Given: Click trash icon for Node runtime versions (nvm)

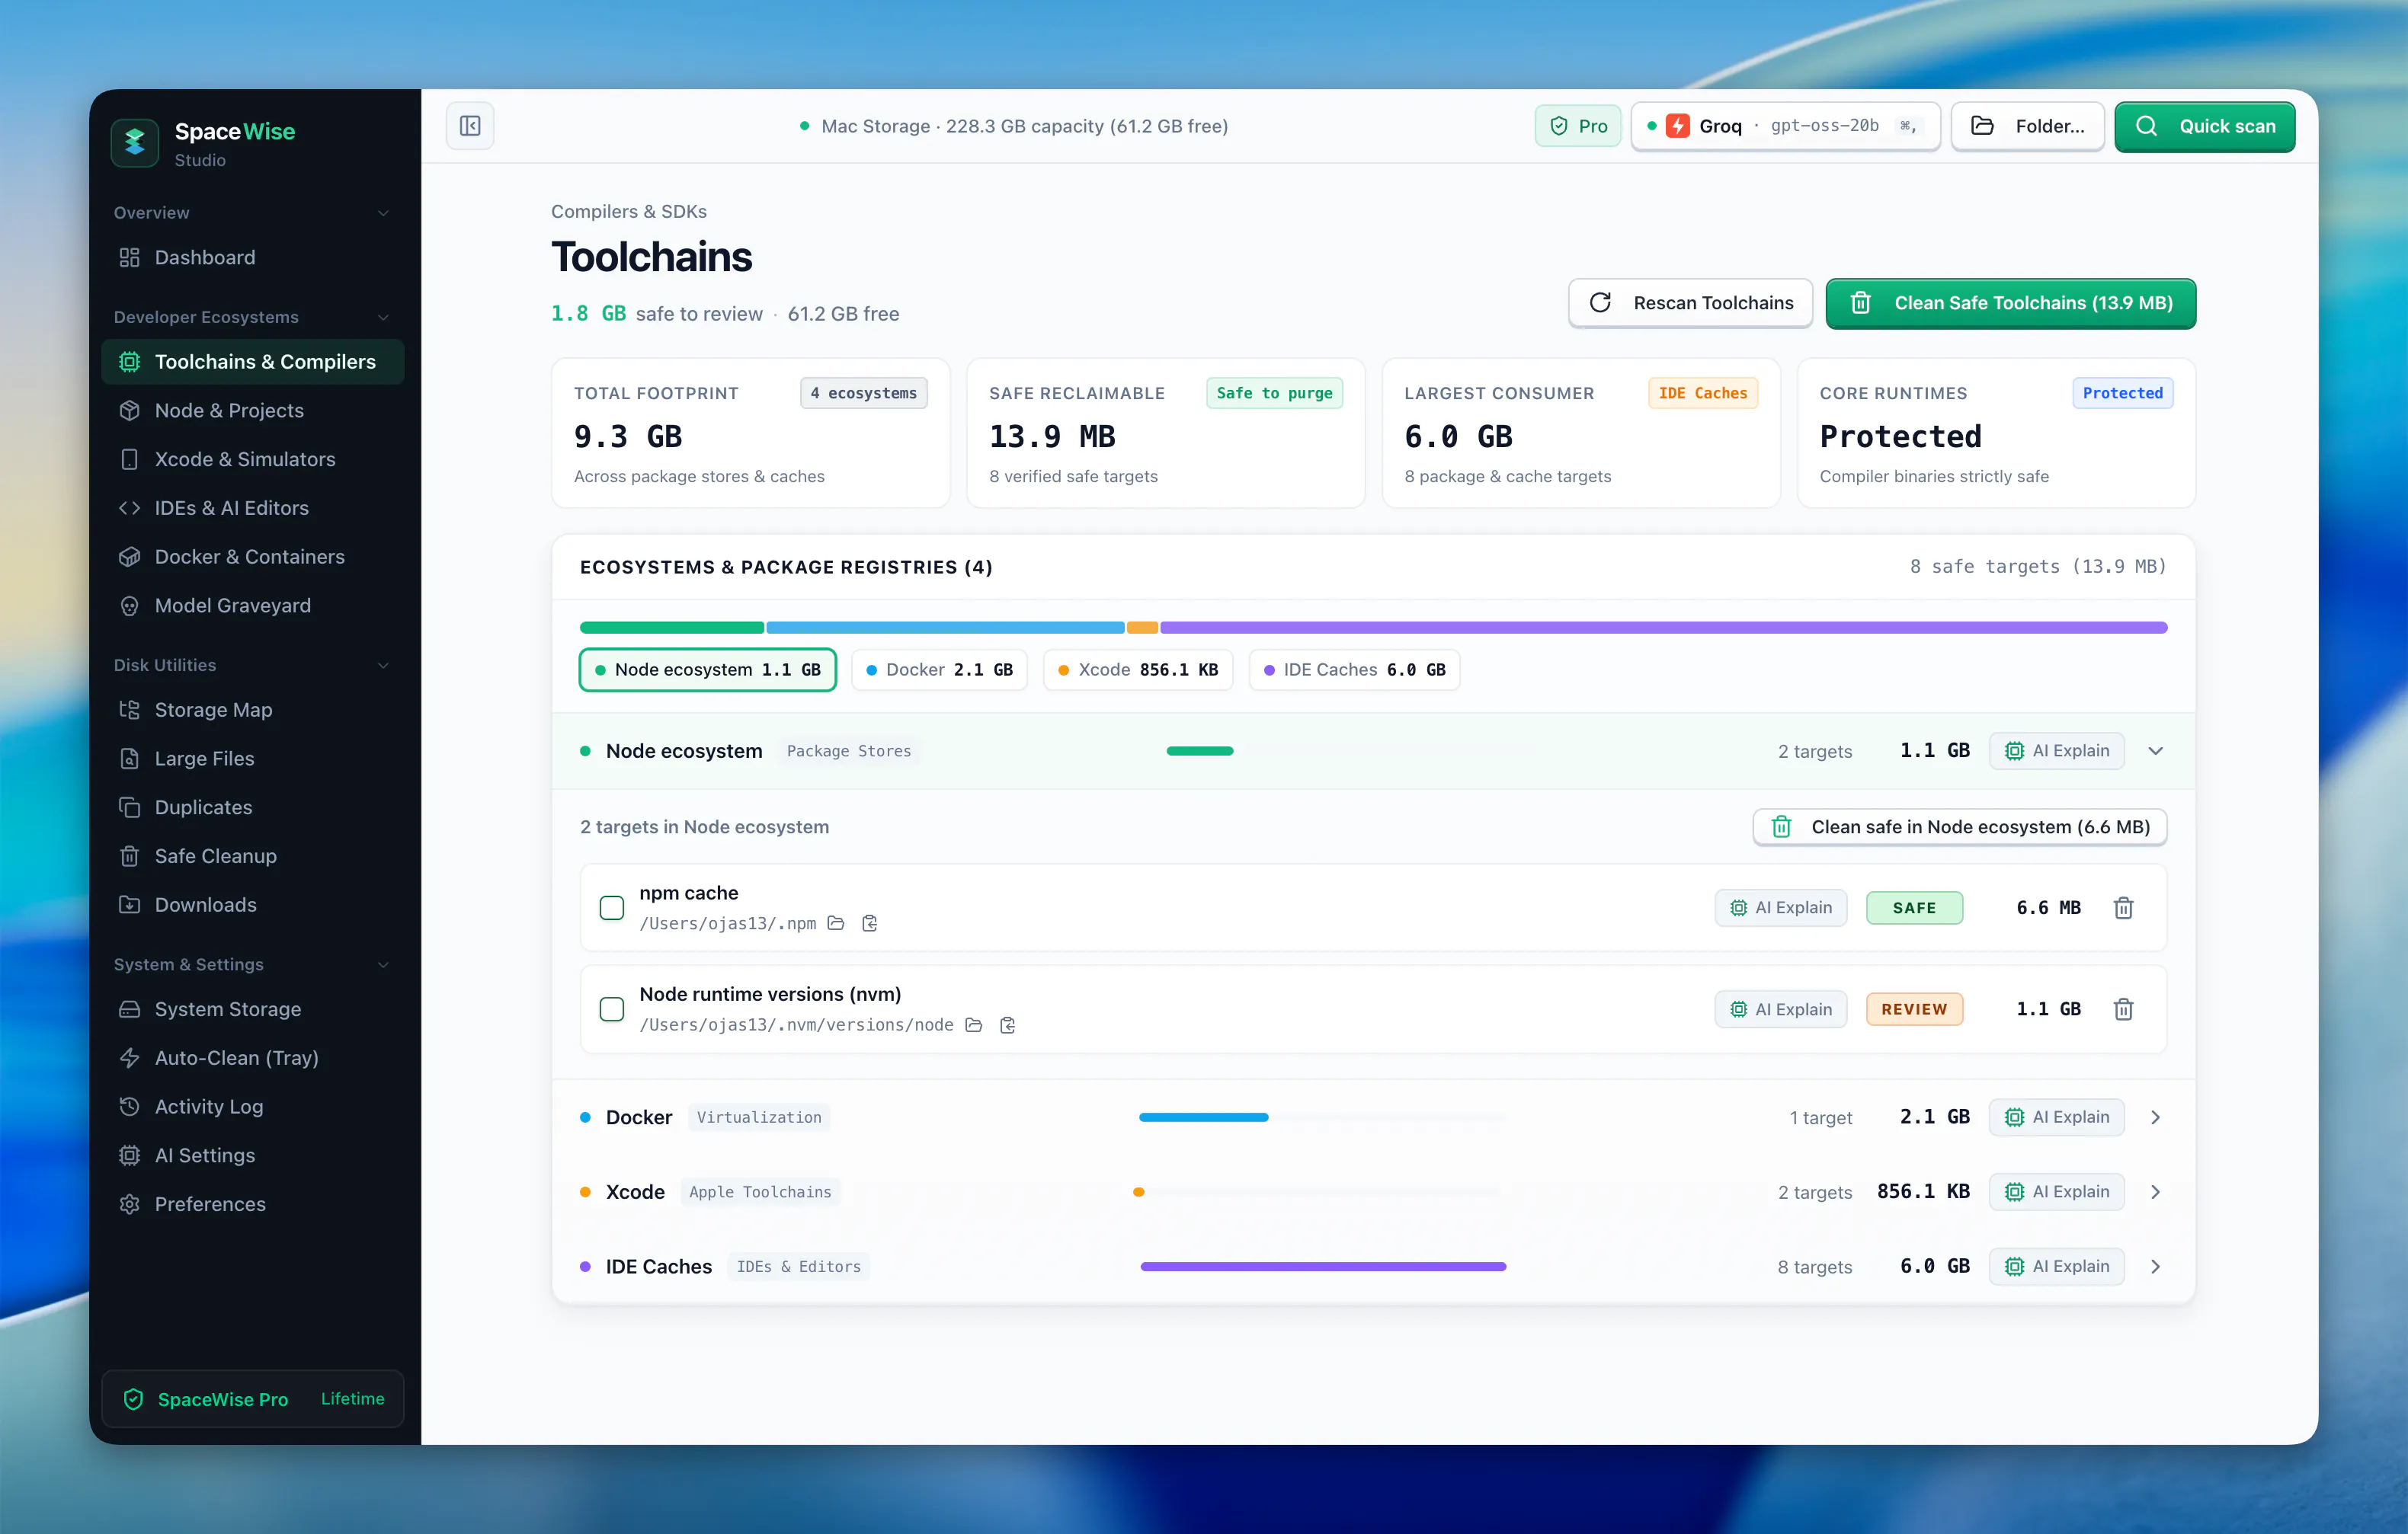Looking at the screenshot, I should pos(2123,1009).
